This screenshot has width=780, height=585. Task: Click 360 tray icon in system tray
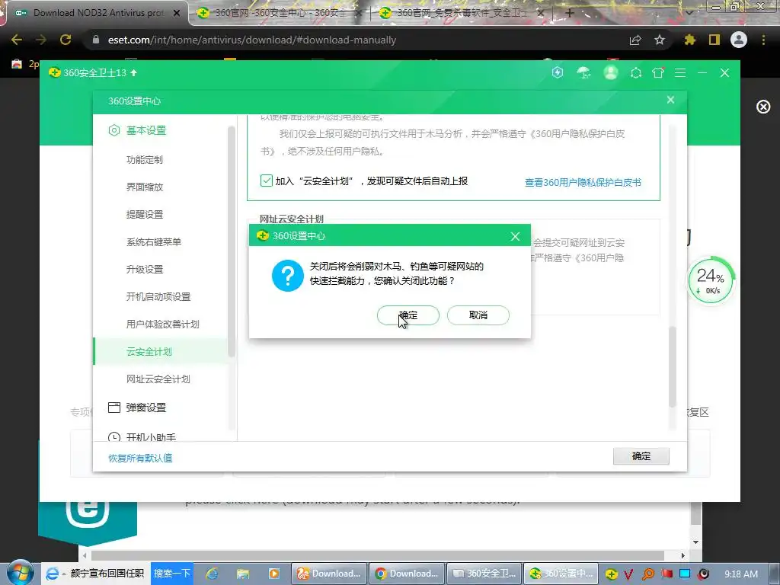611,574
